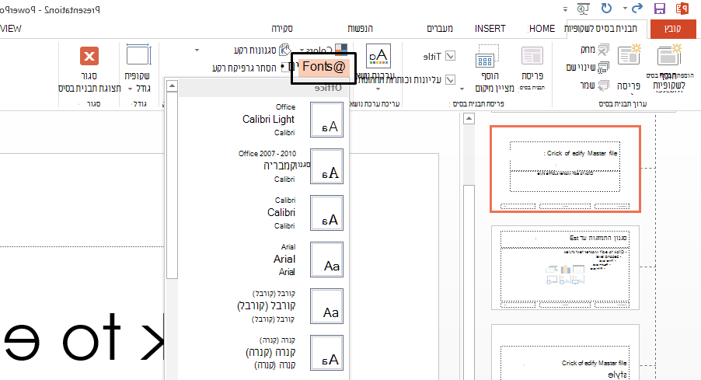Image resolution: width=701 pixels, height=380 pixels.
Task: Open the מעברים (Transitions) tab
Action: [440, 29]
